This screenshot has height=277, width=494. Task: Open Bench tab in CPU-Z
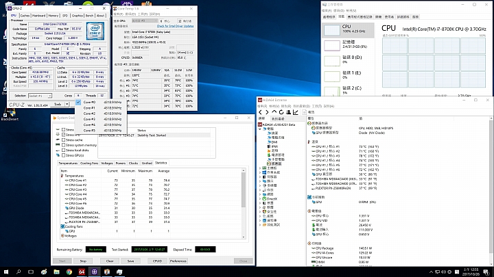(89, 15)
